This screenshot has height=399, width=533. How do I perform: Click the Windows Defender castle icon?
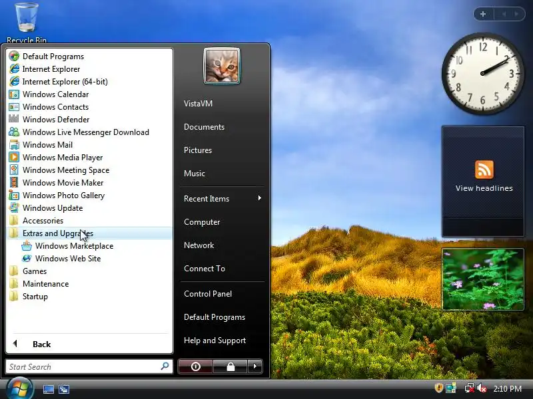[x=14, y=119]
